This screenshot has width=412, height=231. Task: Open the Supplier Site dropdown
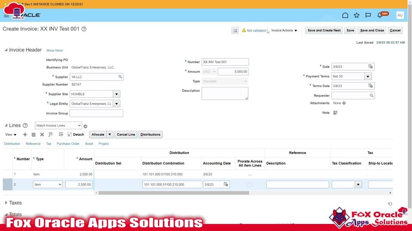(x=117, y=94)
